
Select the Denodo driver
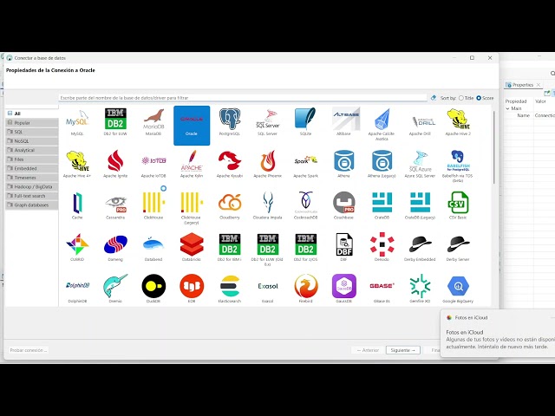[382, 248]
